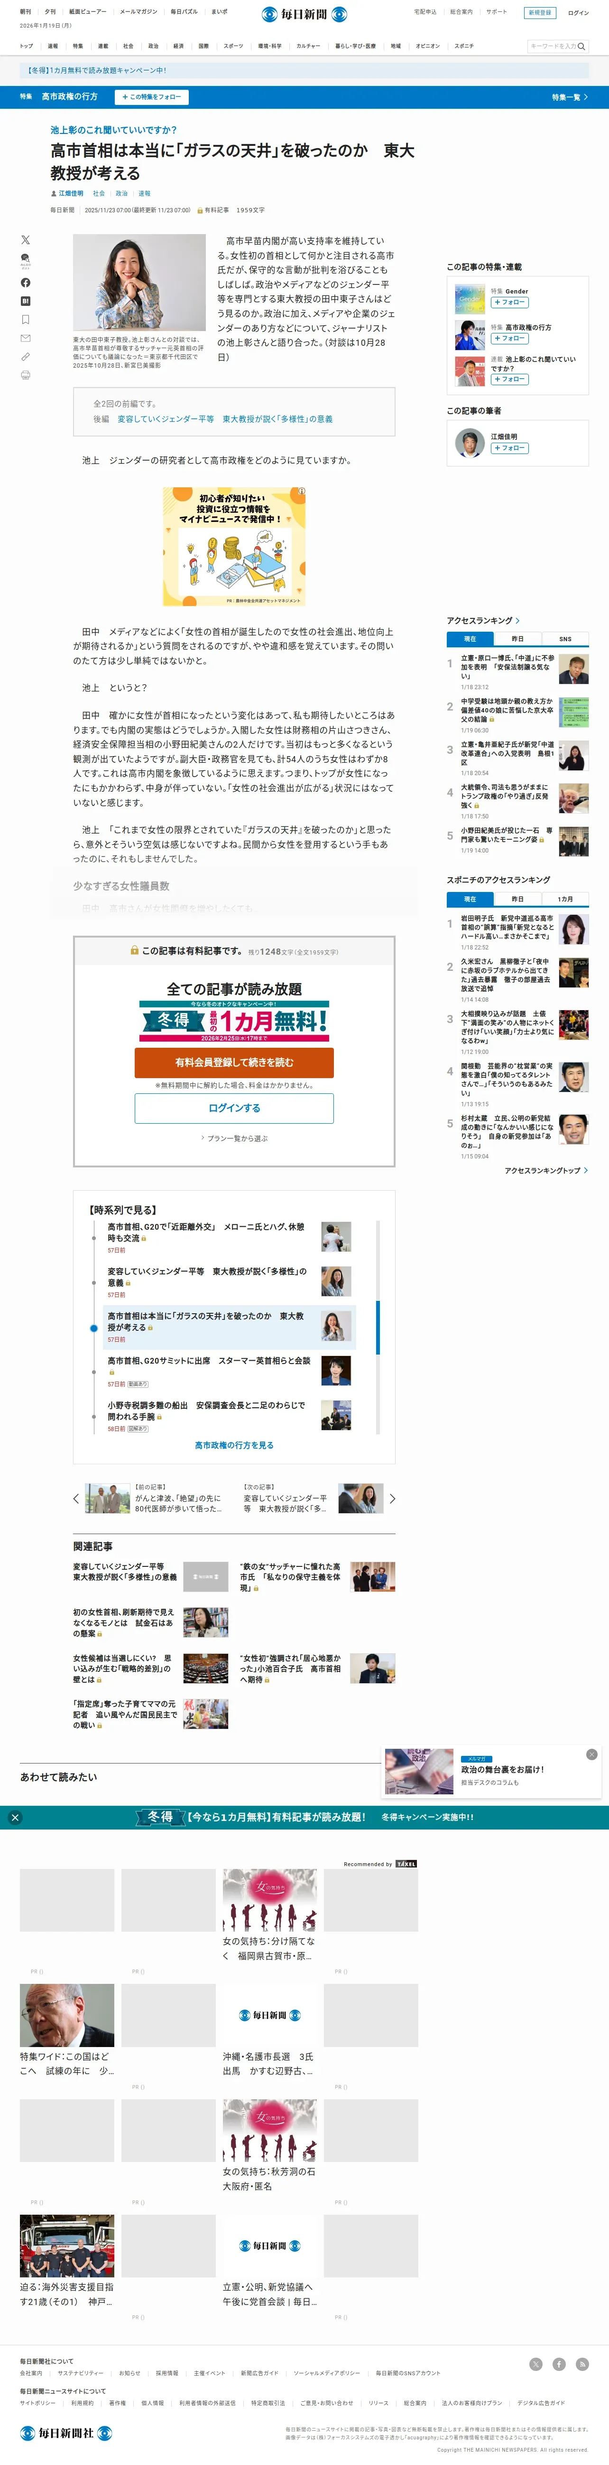609x2465 pixels.
Task: Share the article by mail icon
Action: point(26,338)
